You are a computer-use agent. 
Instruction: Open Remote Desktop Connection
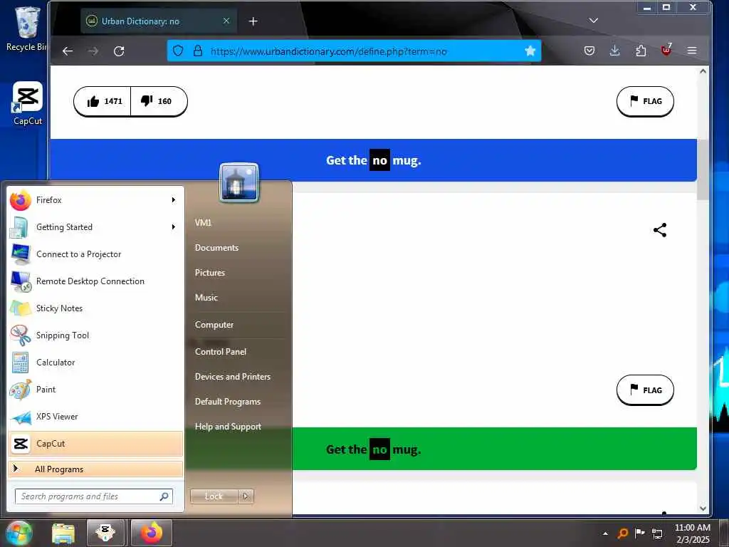[x=96, y=281]
